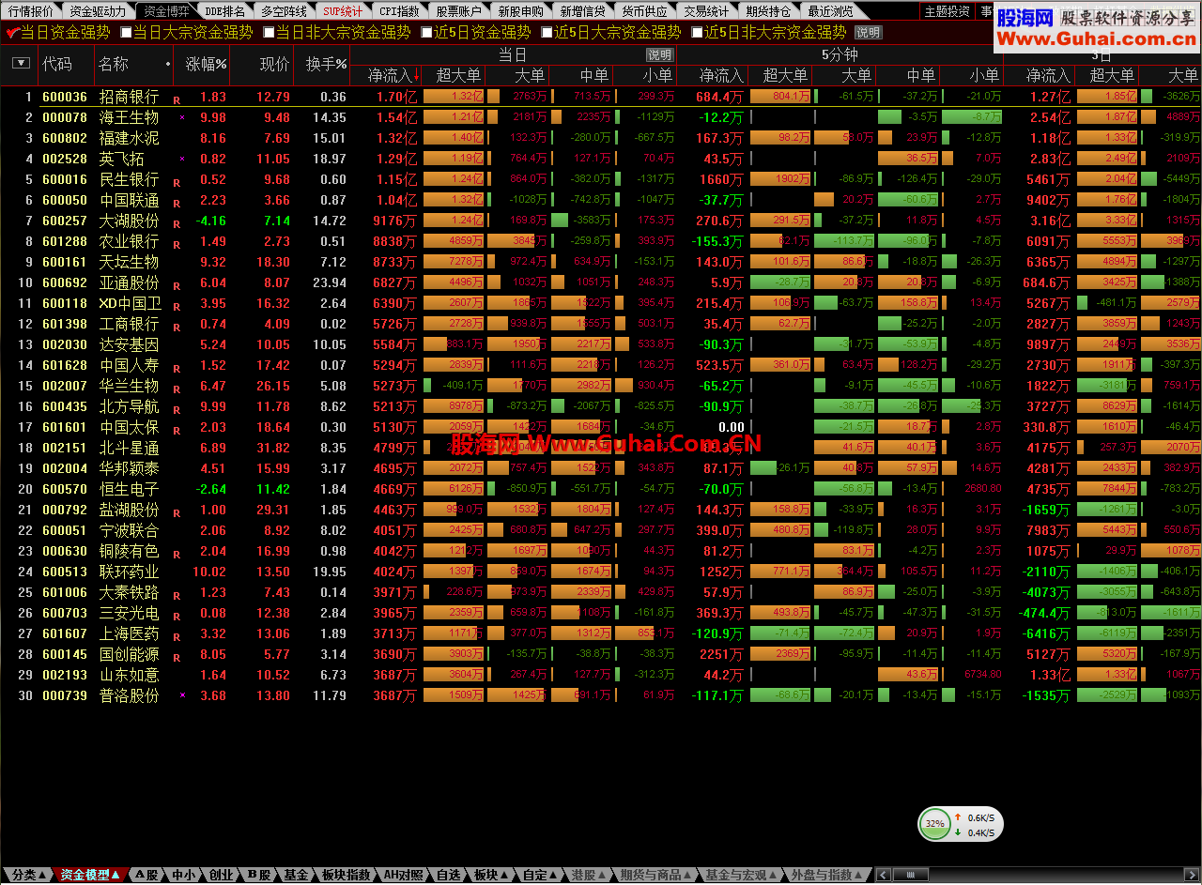
Task: Click the × marker beside 普洛股份
Action: click(182, 695)
